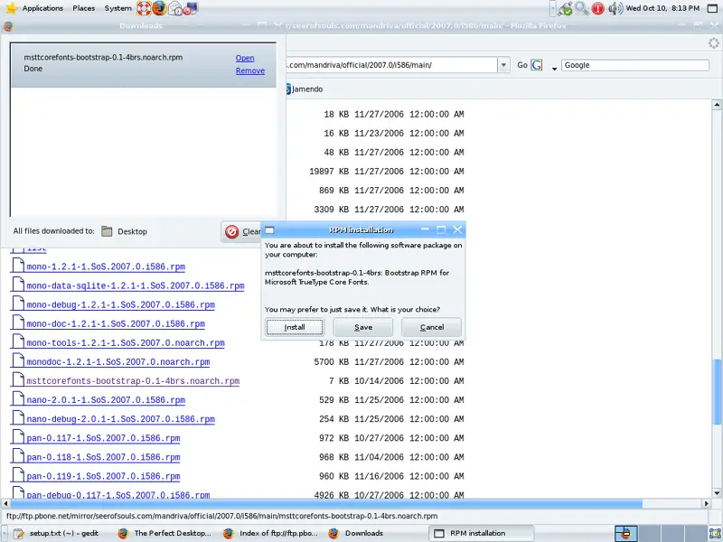Image resolution: width=723 pixels, height=542 pixels.
Task: Open mono-debug-1.2.1-1 rpm link
Action: (x=120, y=304)
